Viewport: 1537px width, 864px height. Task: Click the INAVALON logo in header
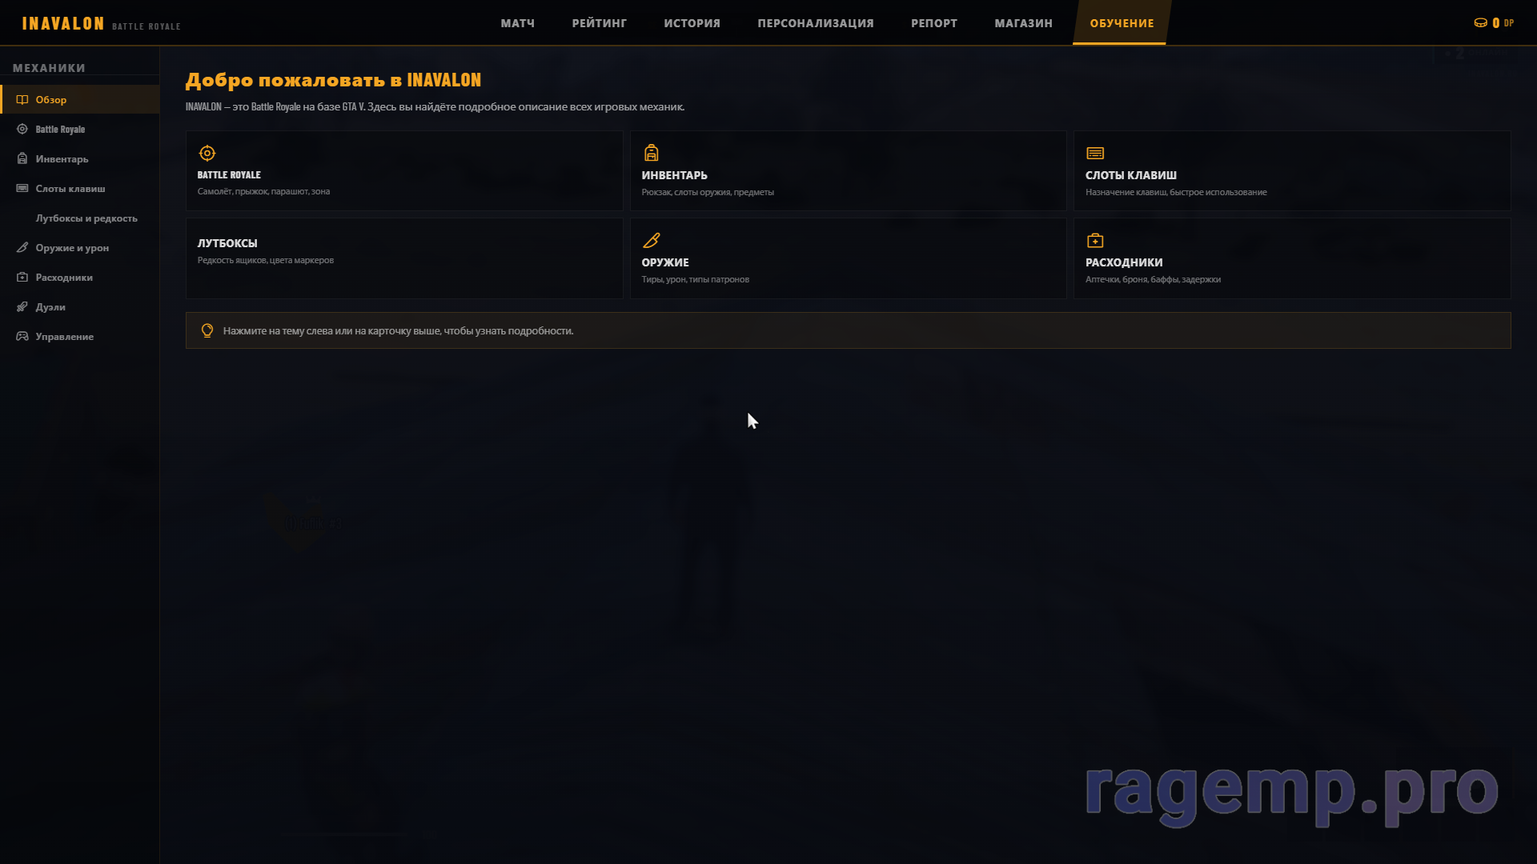pos(63,23)
